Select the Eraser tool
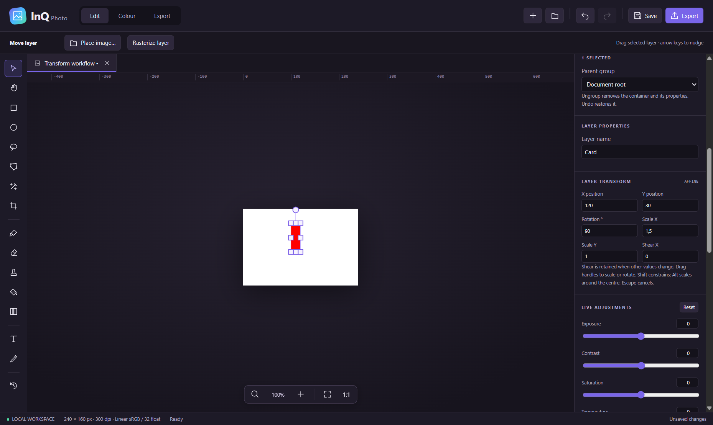The height and width of the screenshot is (425, 713). [x=13, y=253]
